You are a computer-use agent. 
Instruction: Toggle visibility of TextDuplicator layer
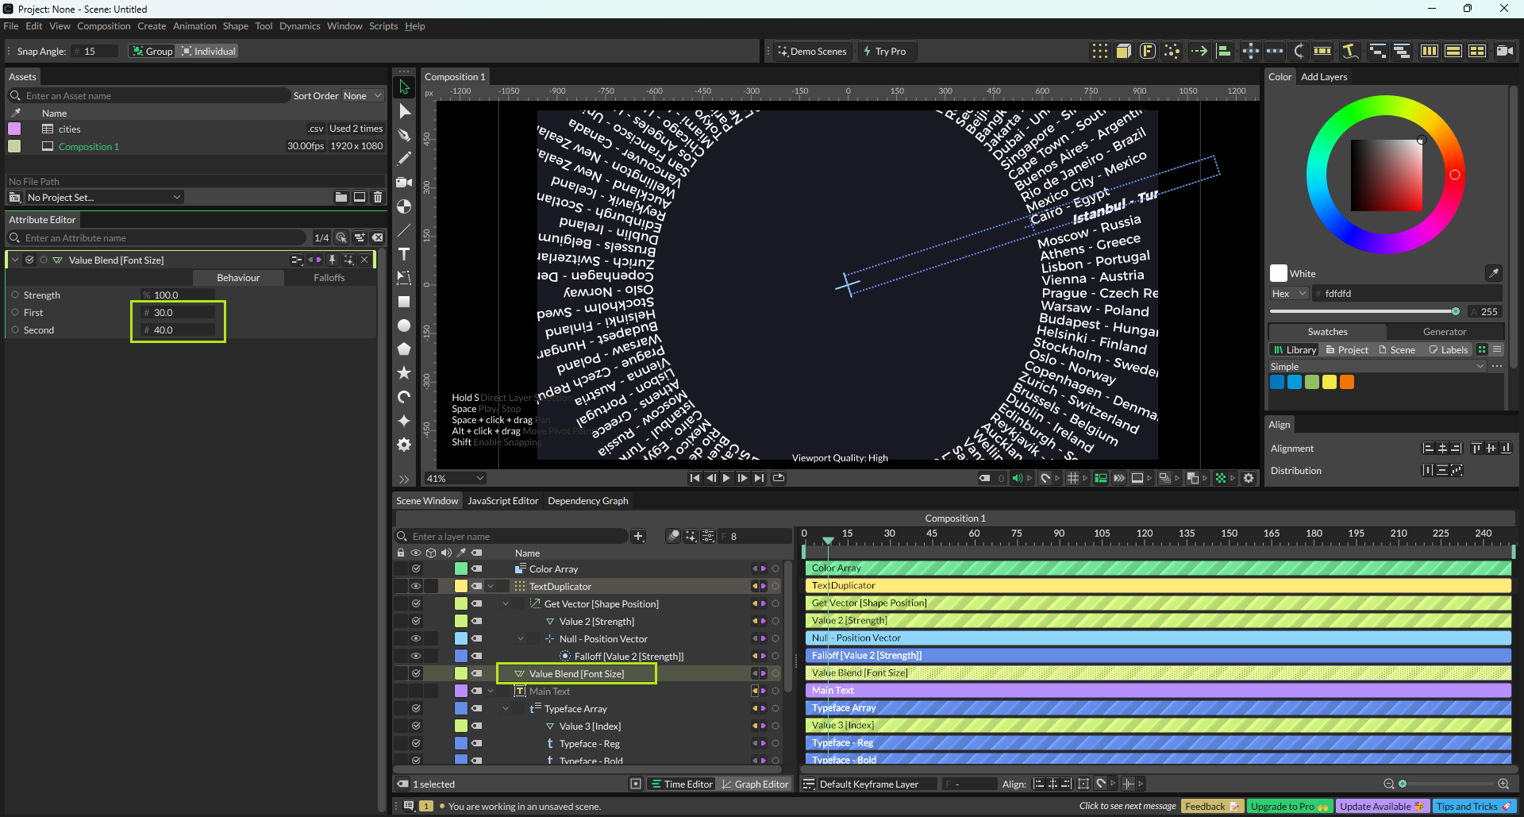tap(415, 586)
